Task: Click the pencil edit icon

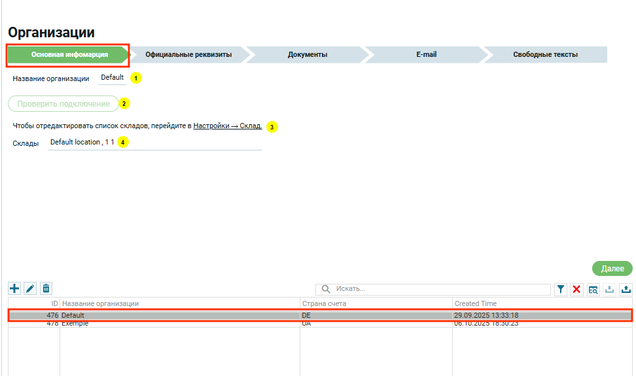Action: (30, 288)
